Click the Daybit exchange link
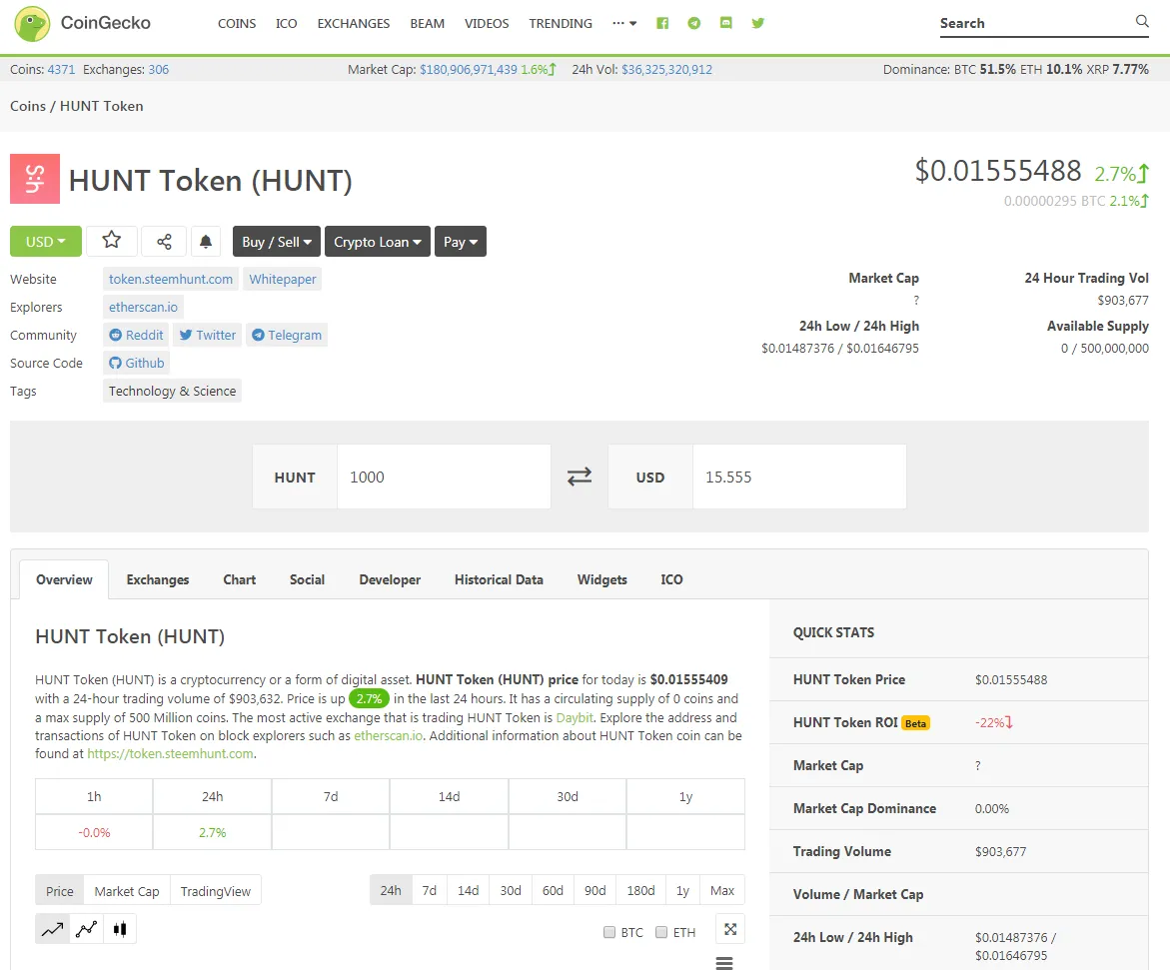Screen dimensions: 1170x970 click(575, 717)
